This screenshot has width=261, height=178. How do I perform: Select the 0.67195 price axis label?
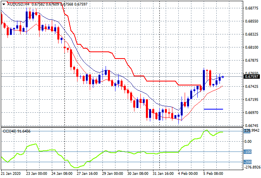coord(252,100)
